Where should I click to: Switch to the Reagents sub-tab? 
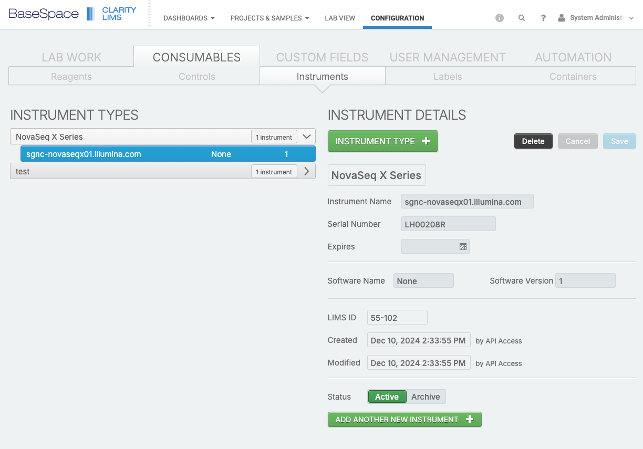(x=71, y=77)
